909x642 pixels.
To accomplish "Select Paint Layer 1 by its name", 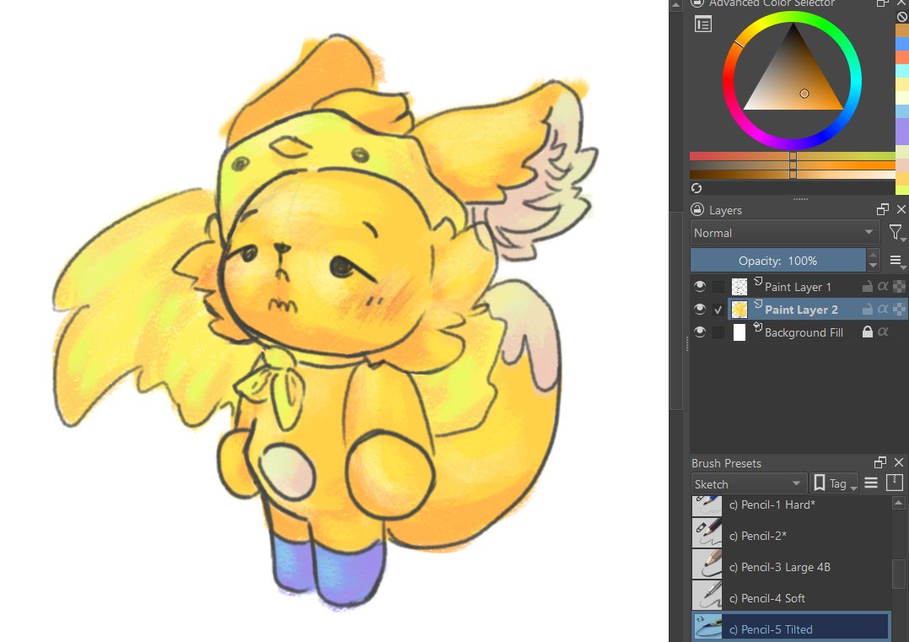I will [x=798, y=287].
